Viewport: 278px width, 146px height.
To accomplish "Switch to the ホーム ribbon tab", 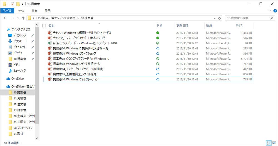I will click(21, 11).
